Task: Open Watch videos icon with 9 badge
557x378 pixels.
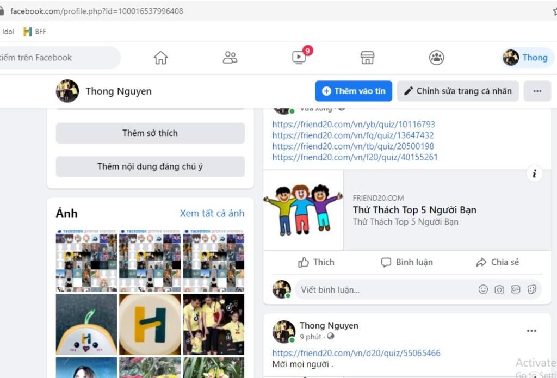Action: click(x=300, y=56)
